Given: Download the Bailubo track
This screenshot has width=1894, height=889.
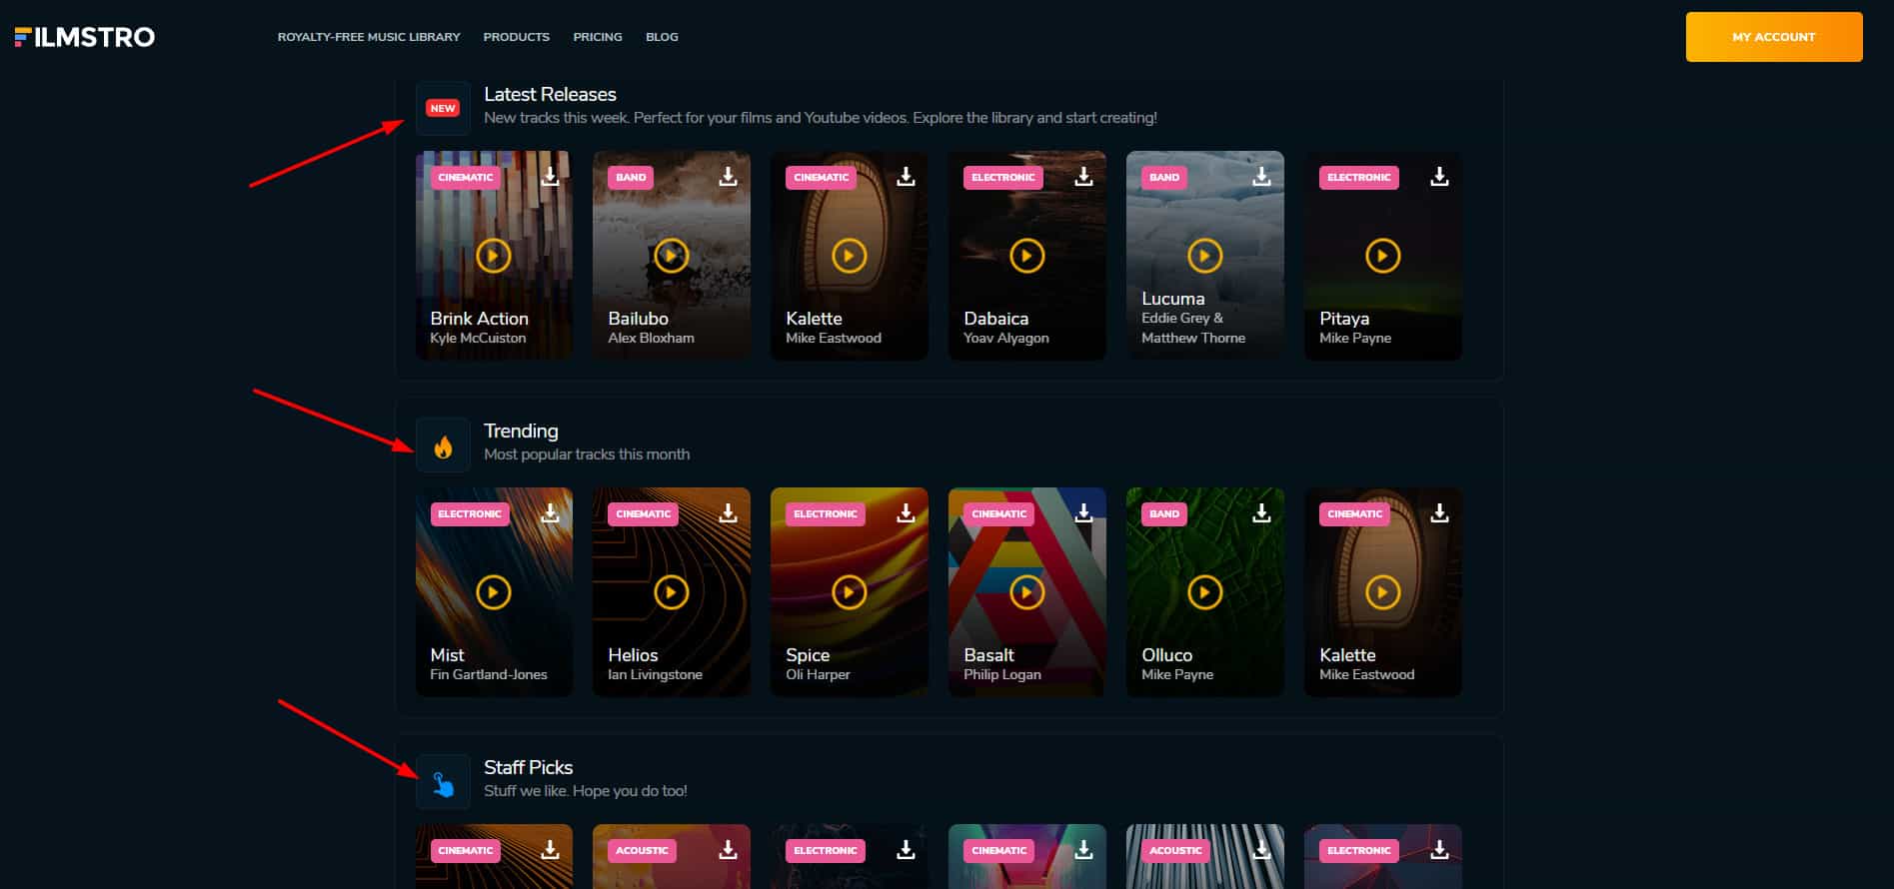Looking at the screenshot, I should tap(728, 177).
